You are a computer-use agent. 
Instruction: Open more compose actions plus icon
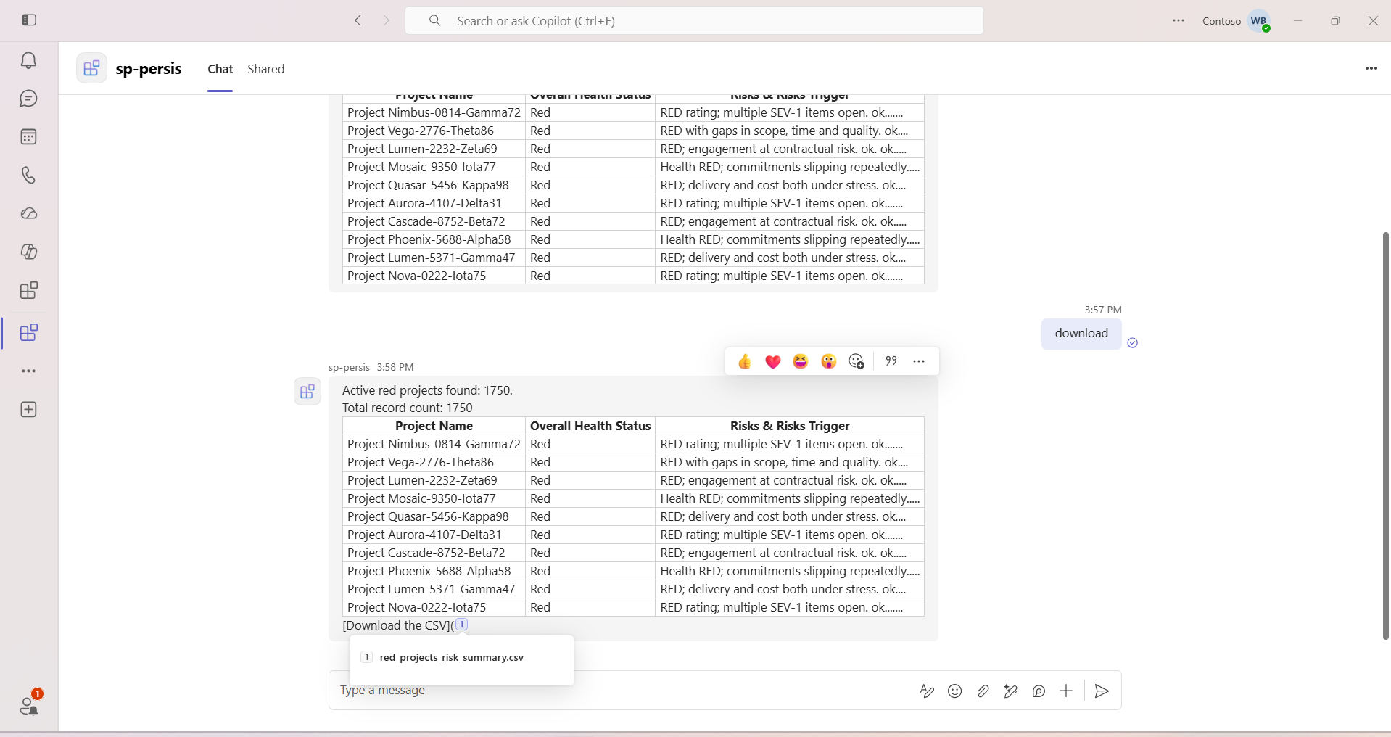(x=1066, y=691)
